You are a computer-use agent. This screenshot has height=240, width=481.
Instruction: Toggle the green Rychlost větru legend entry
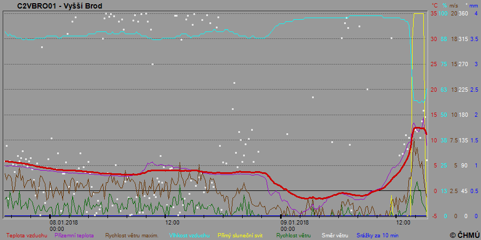[293, 235]
